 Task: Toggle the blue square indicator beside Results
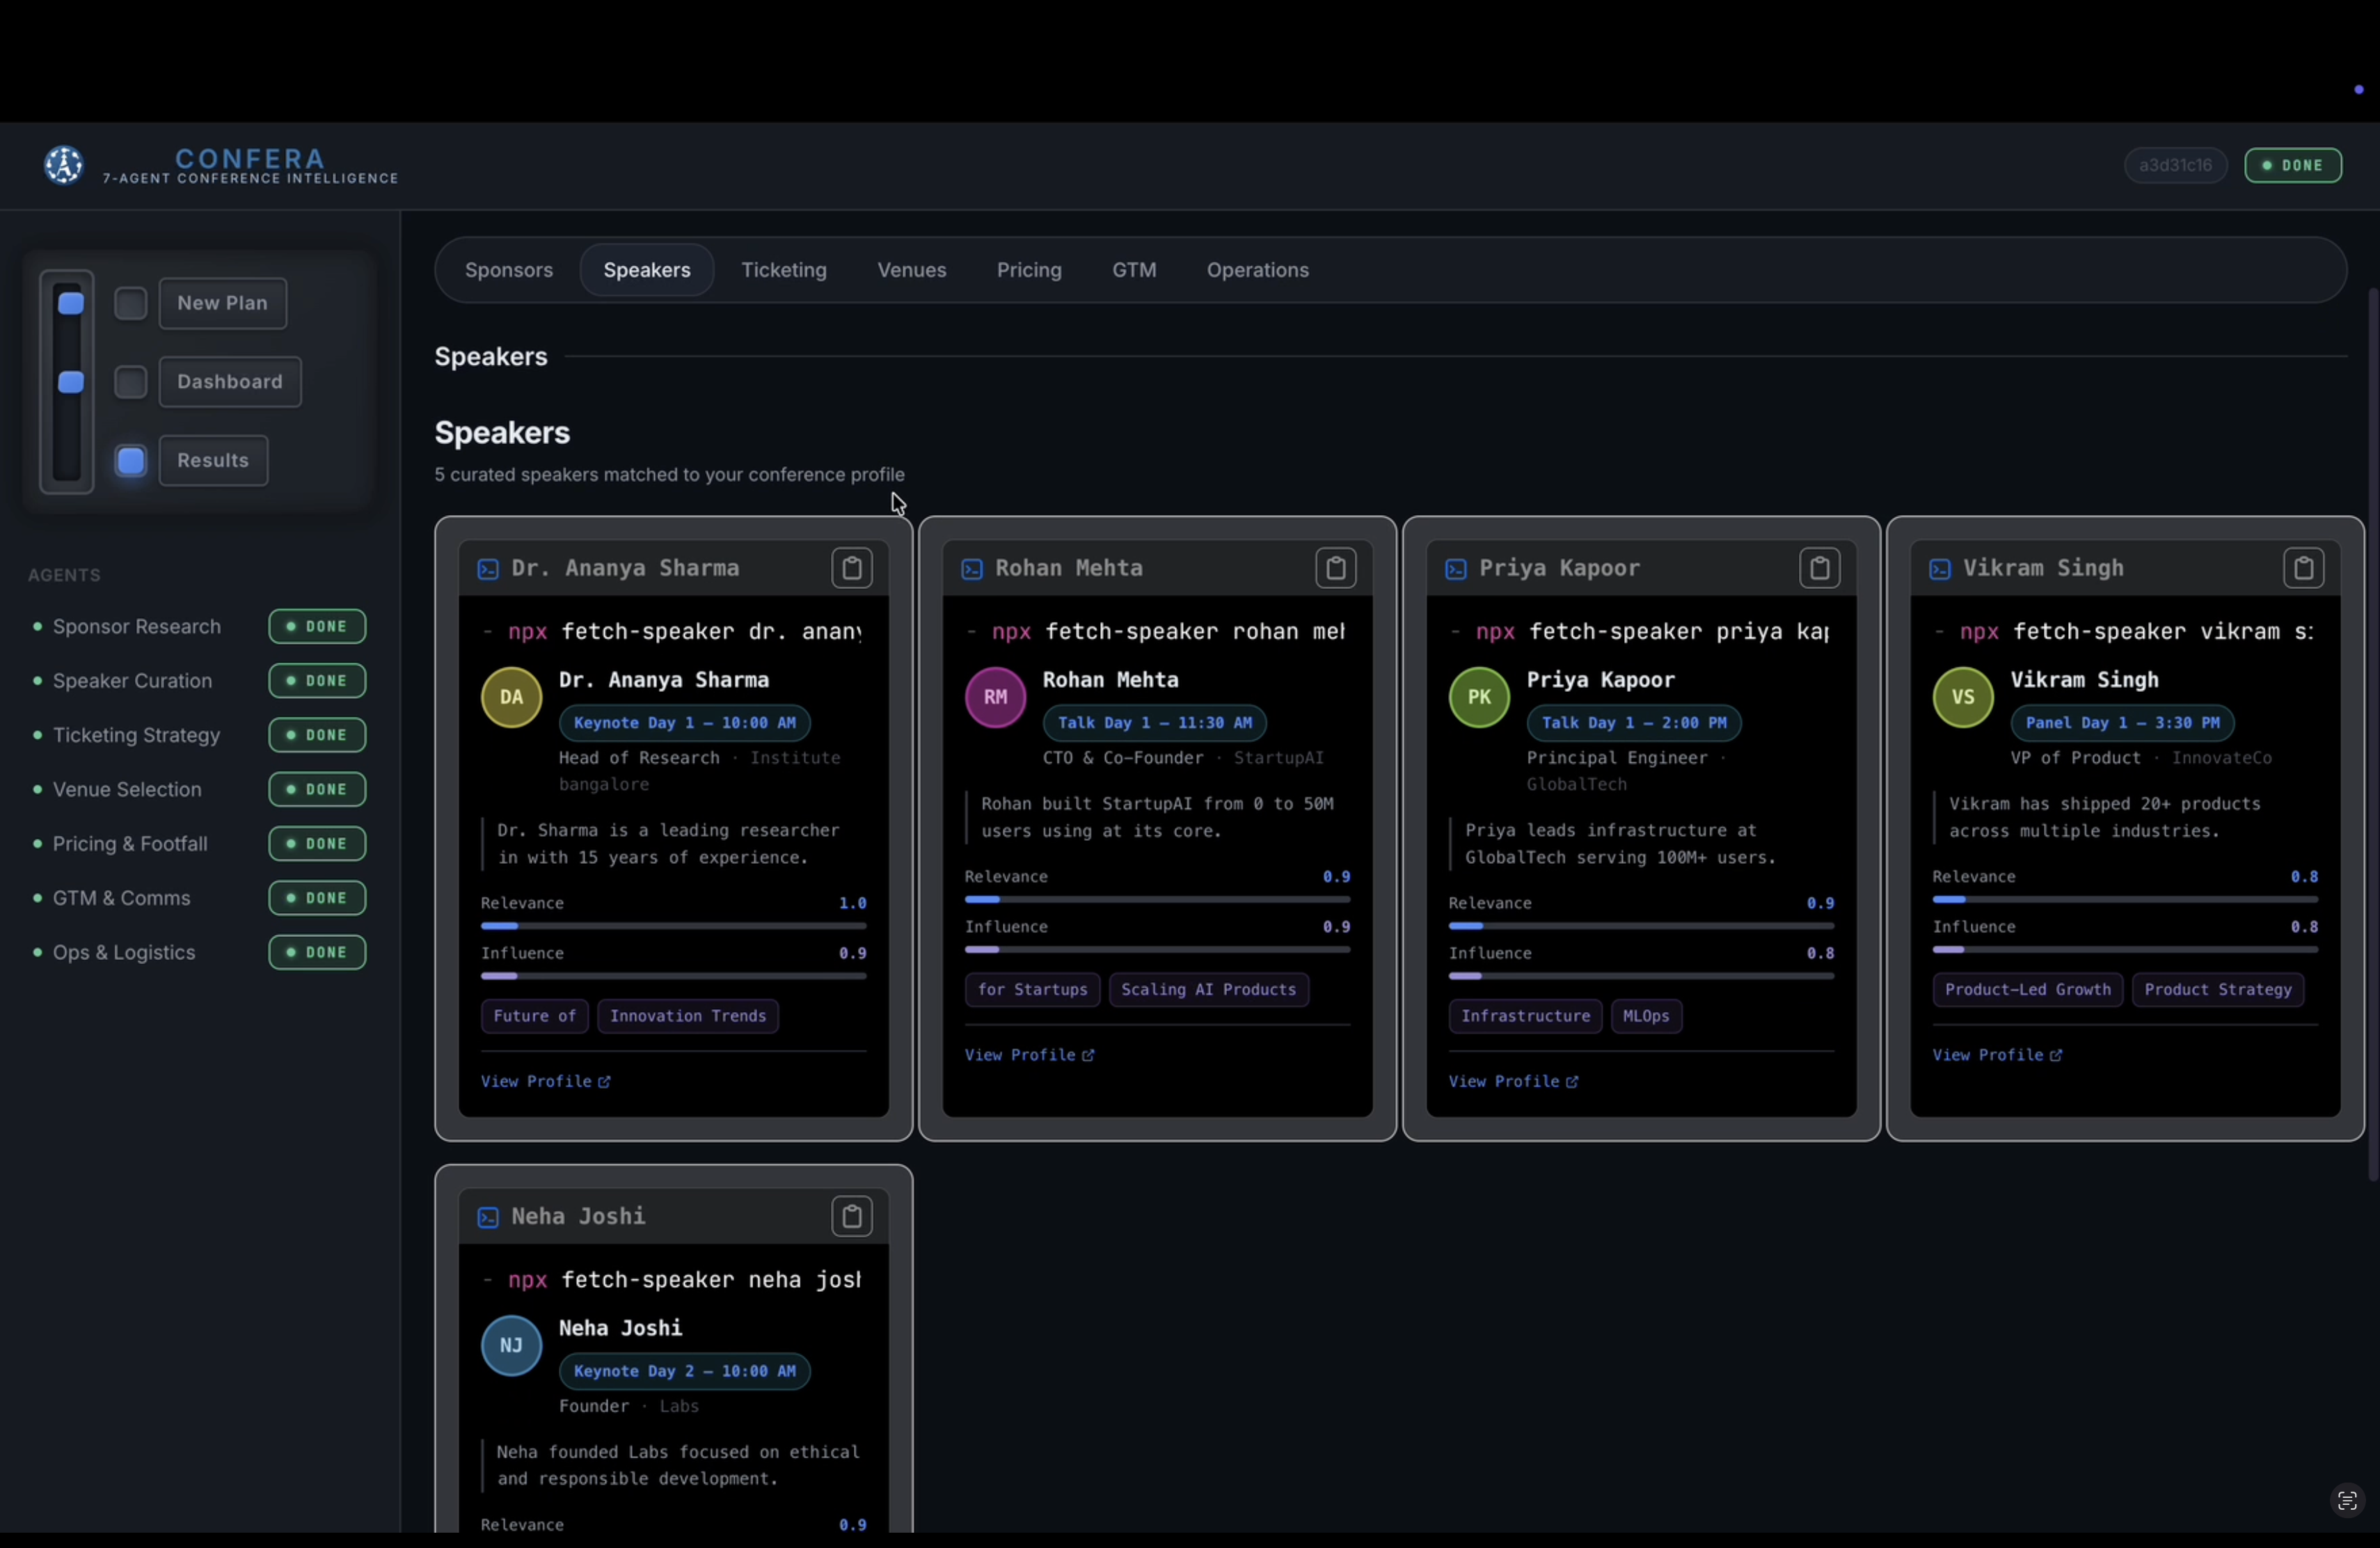(130, 460)
